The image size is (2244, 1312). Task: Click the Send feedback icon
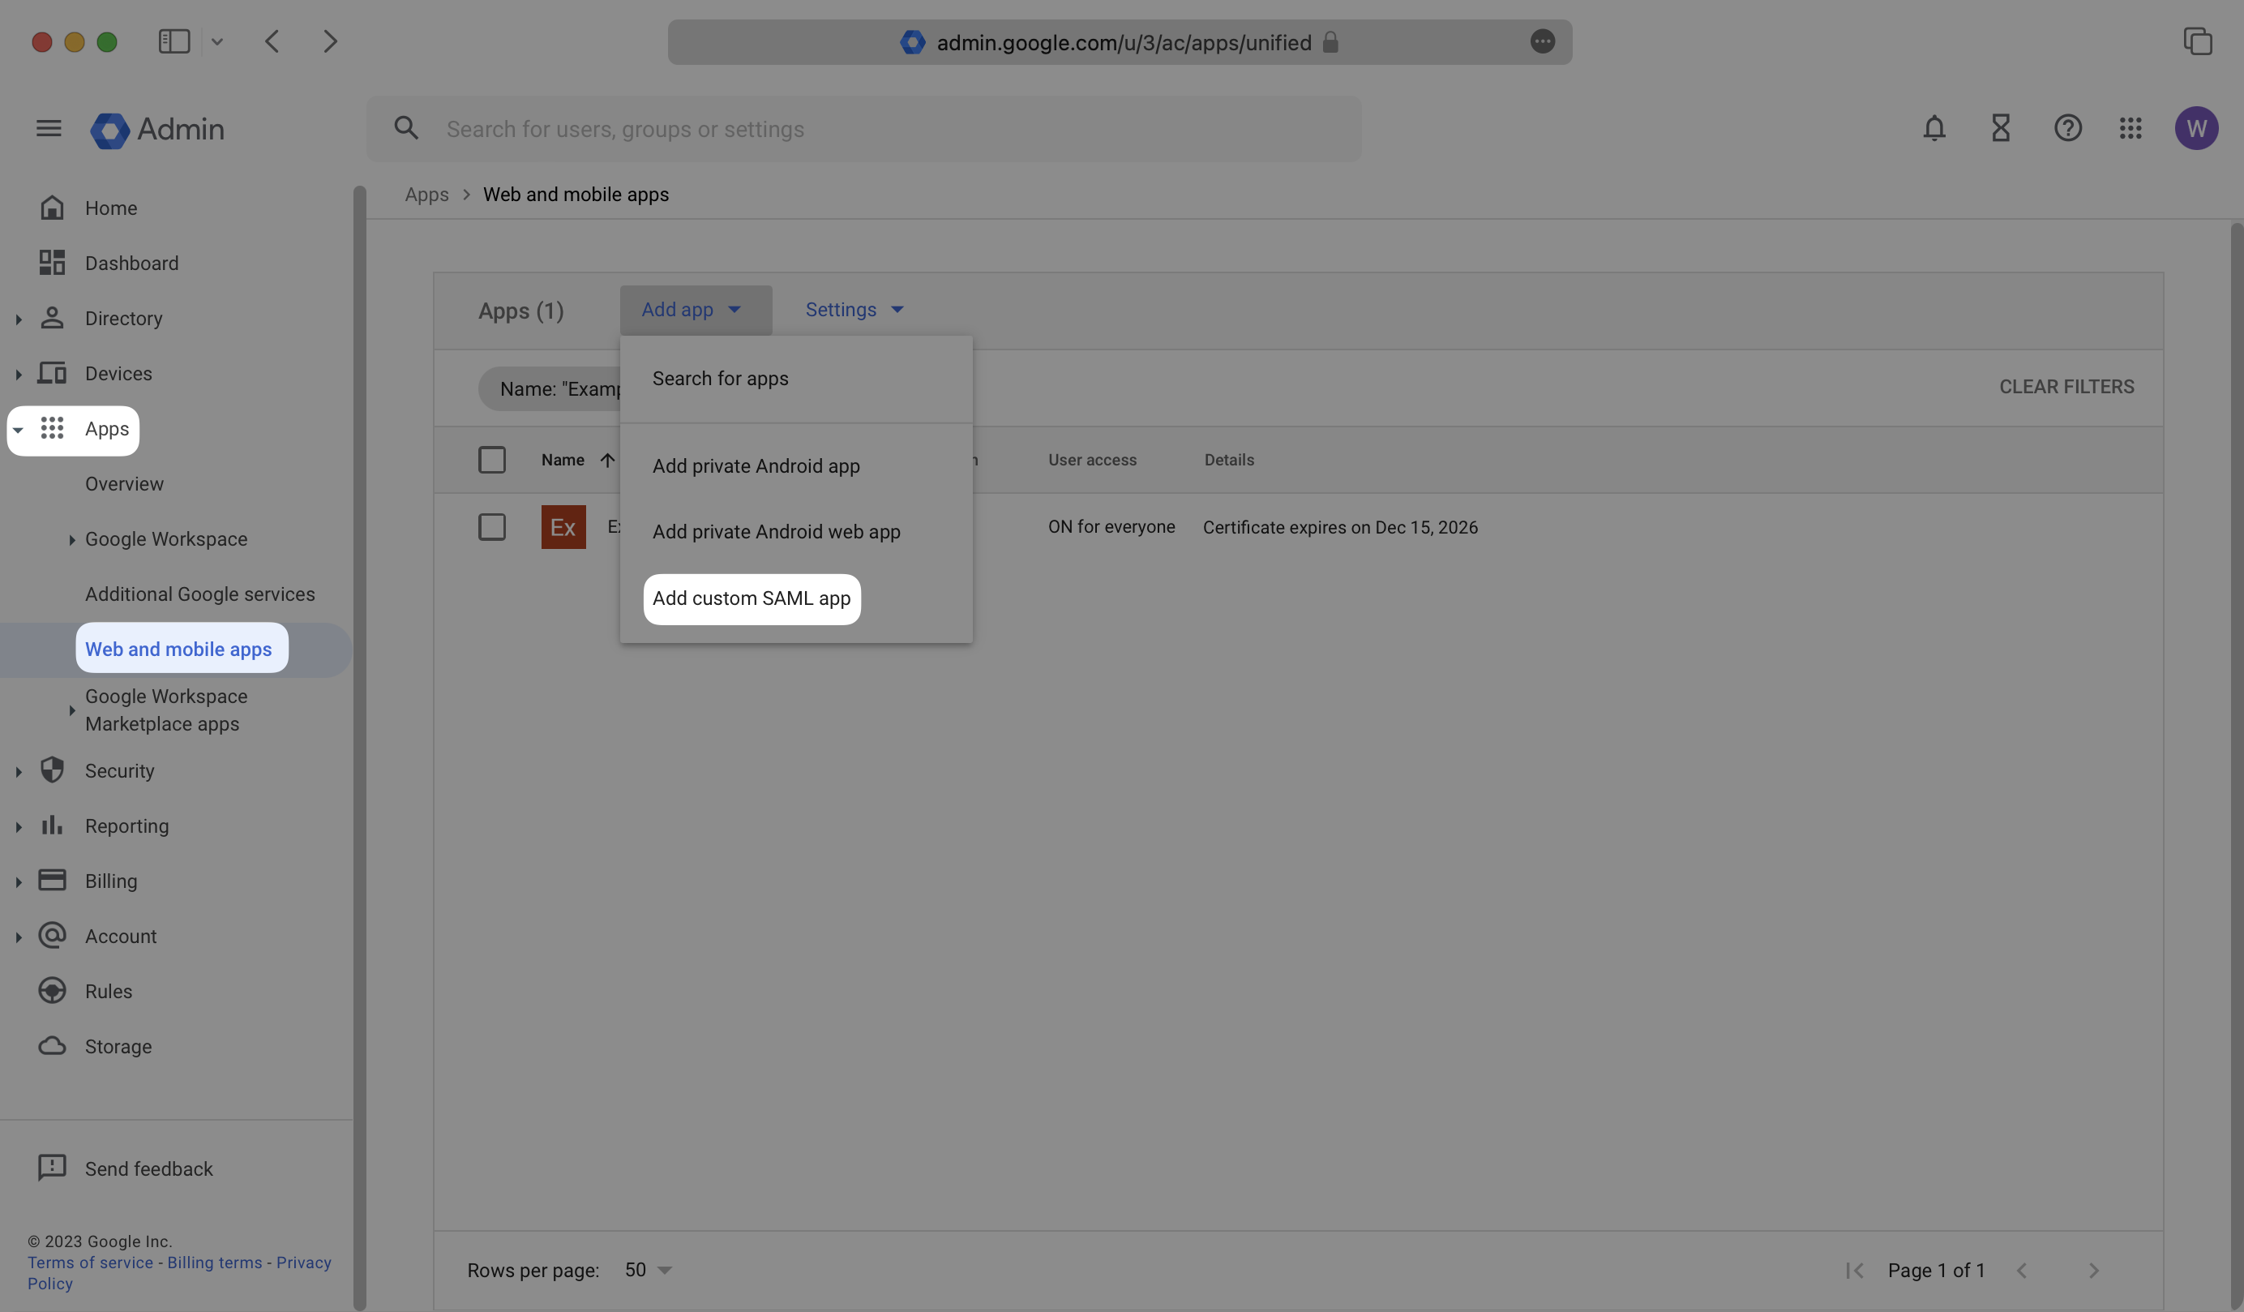[x=53, y=1168]
